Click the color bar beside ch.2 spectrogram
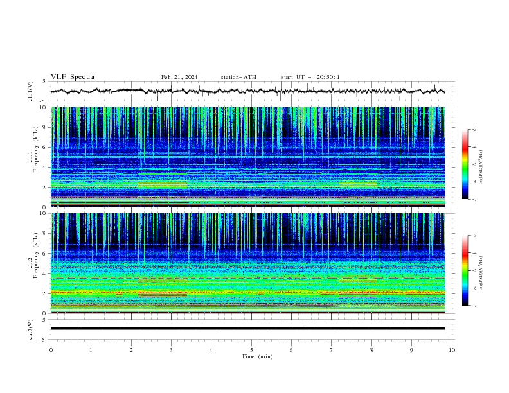The height and width of the screenshot is (393, 509). [x=465, y=270]
